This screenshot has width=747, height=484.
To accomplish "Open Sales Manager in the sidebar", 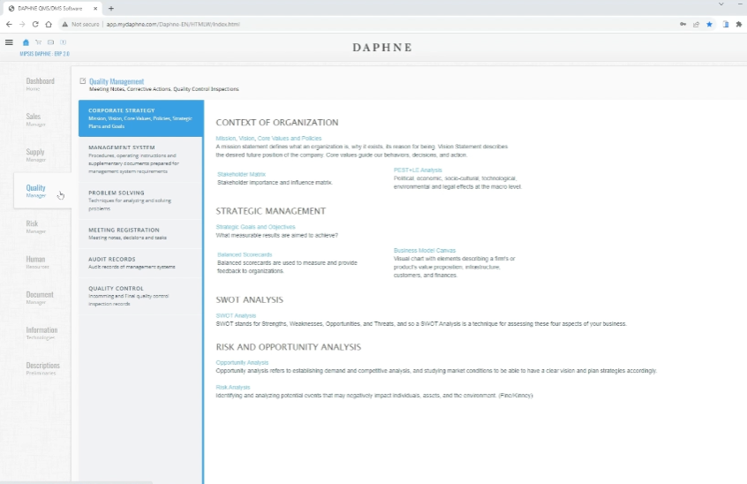I will pos(34,119).
